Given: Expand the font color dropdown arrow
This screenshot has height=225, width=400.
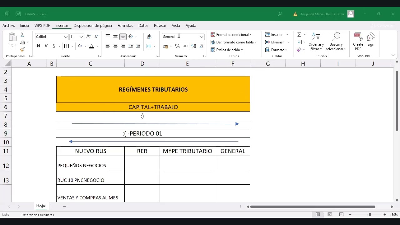Looking at the screenshot, I should point(97,46).
